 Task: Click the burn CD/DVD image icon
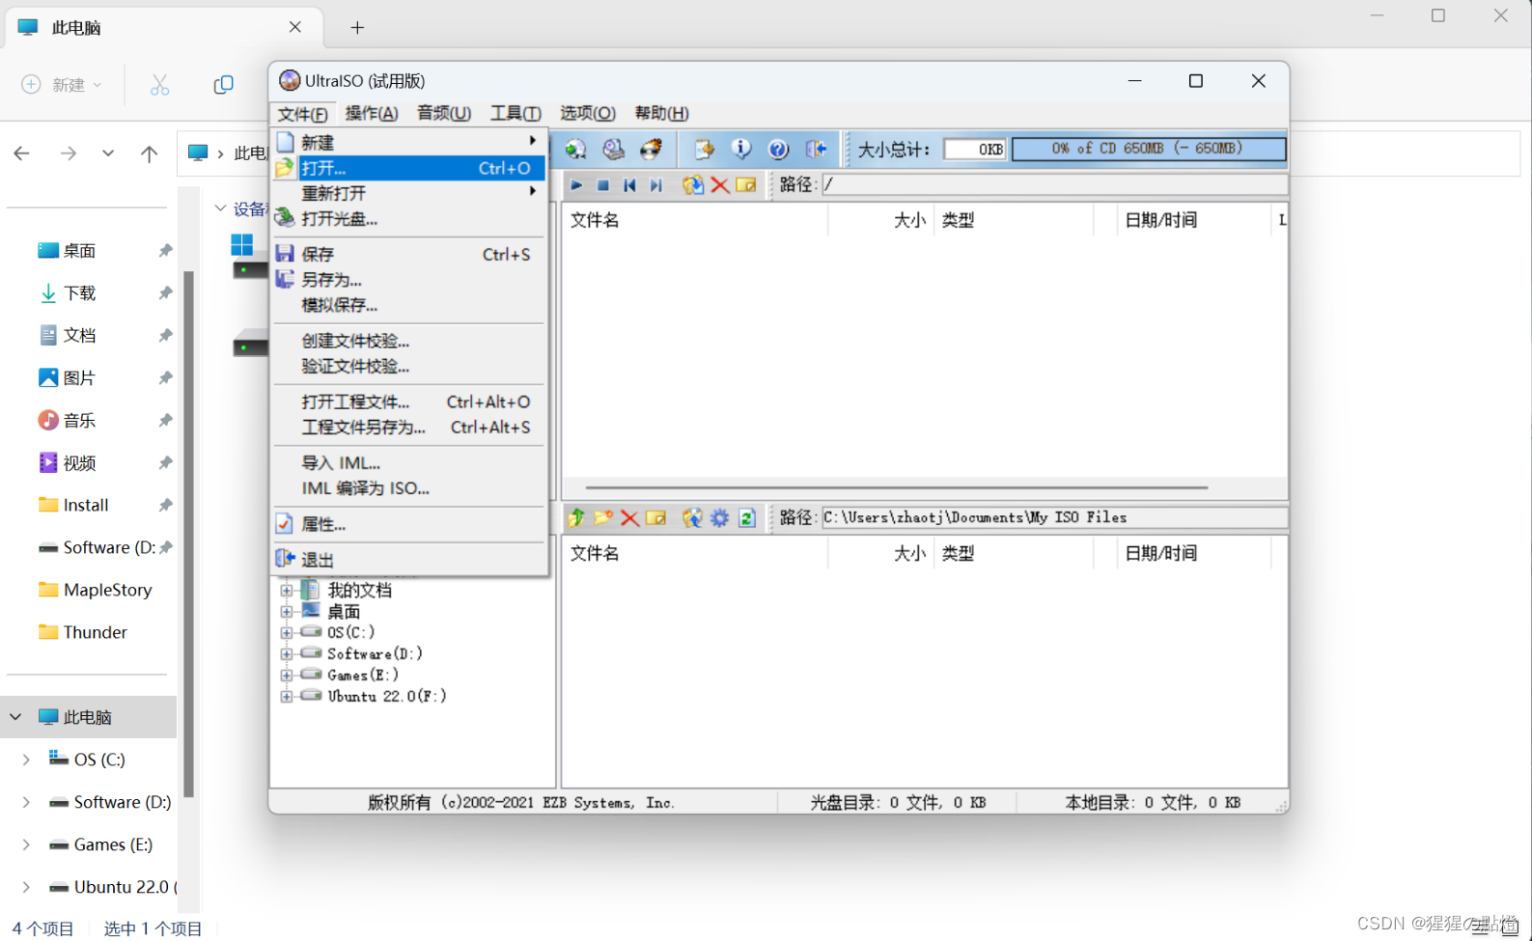click(x=651, y=149)
